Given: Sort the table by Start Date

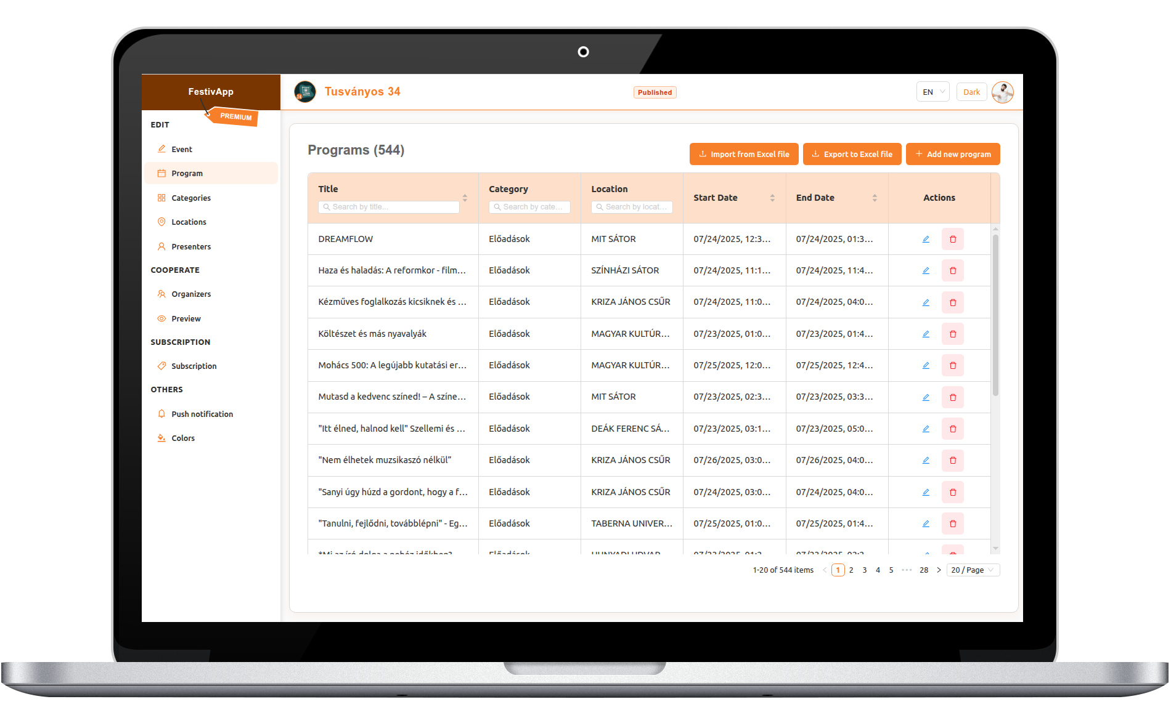Looking at the screenshot, I should point(772,198).
